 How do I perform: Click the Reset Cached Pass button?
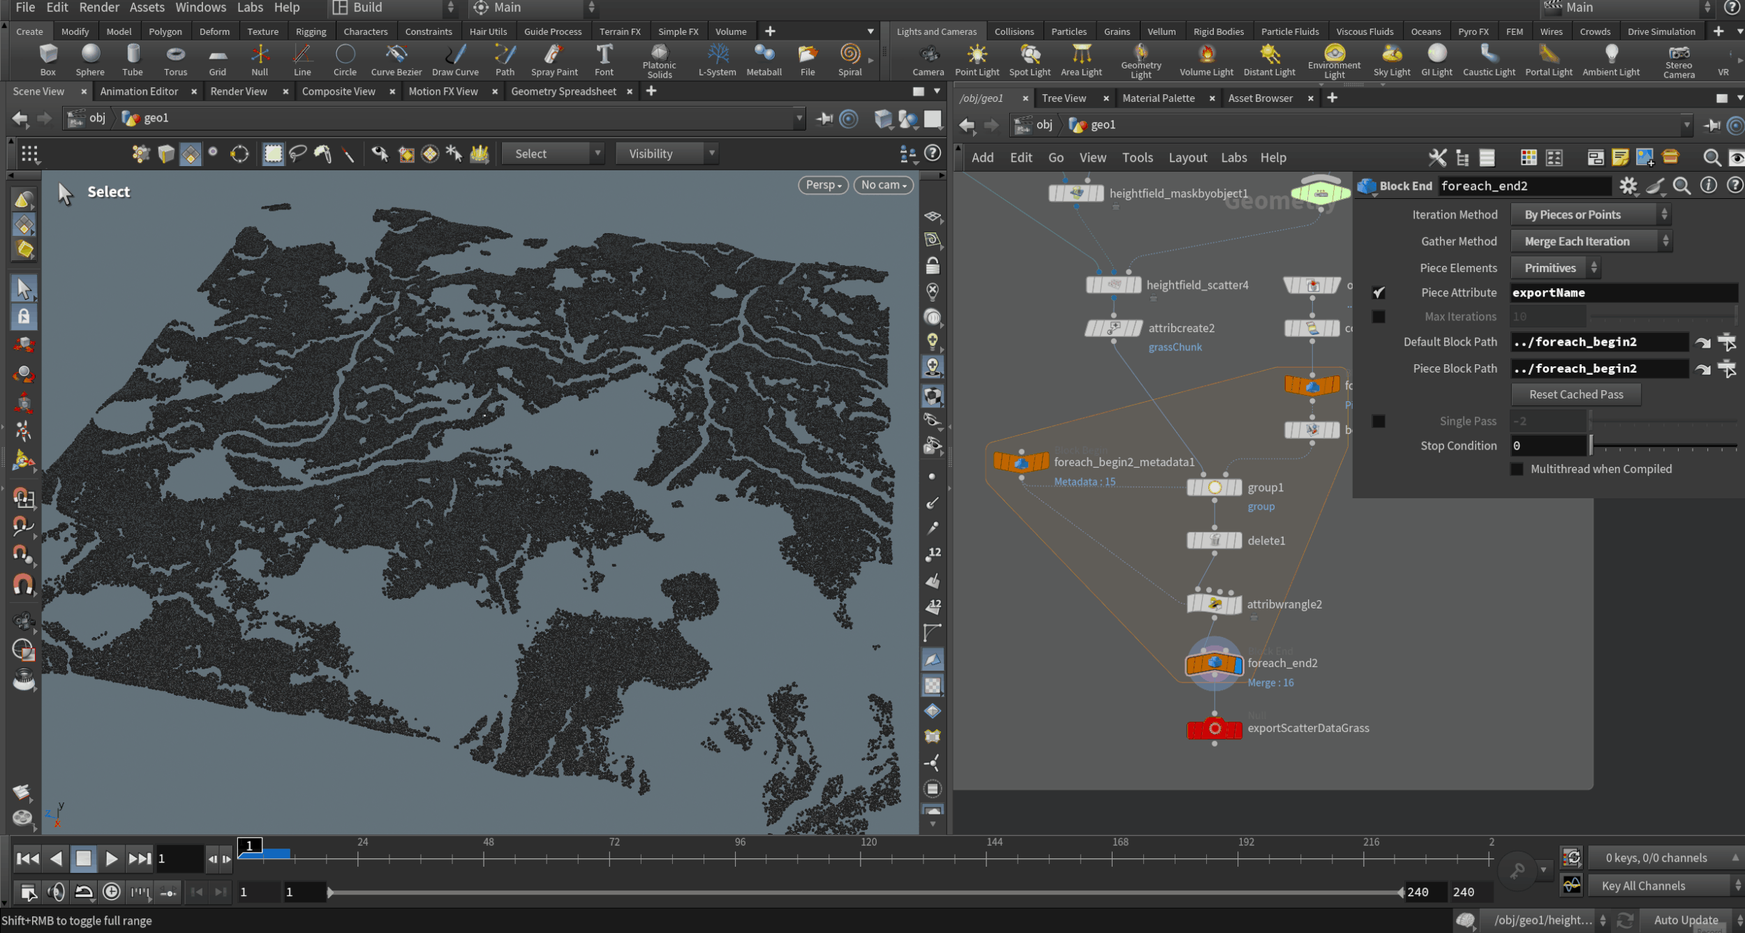click(x=1575, y=394)
